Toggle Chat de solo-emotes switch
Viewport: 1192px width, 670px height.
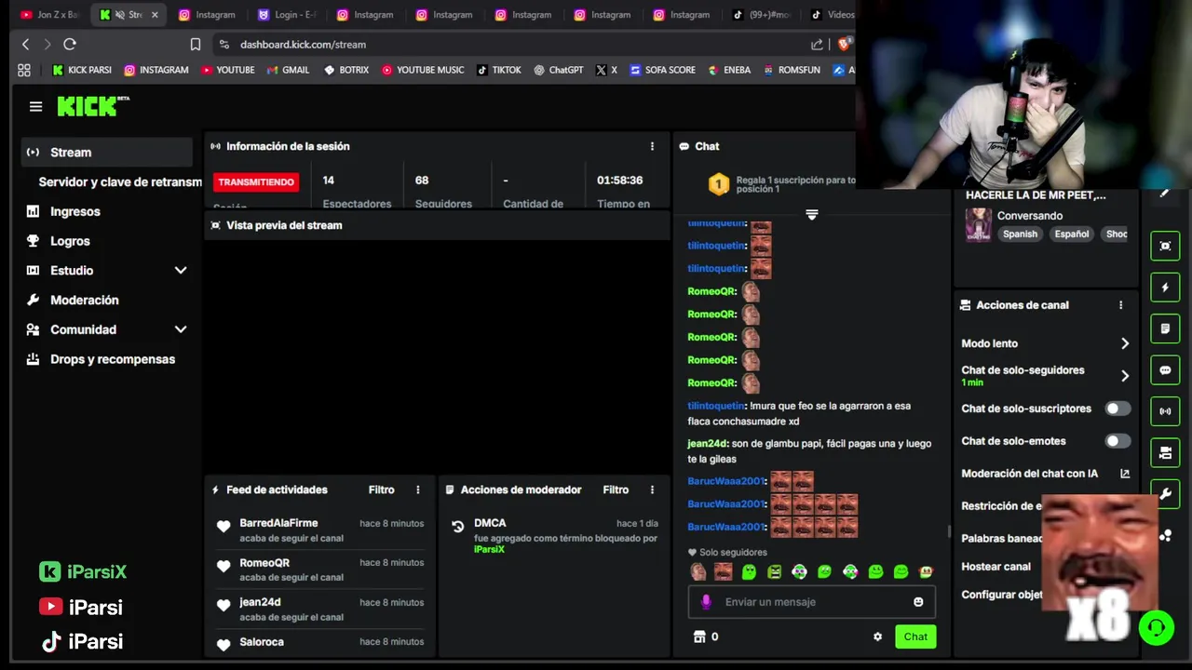tap(1117, 441)
